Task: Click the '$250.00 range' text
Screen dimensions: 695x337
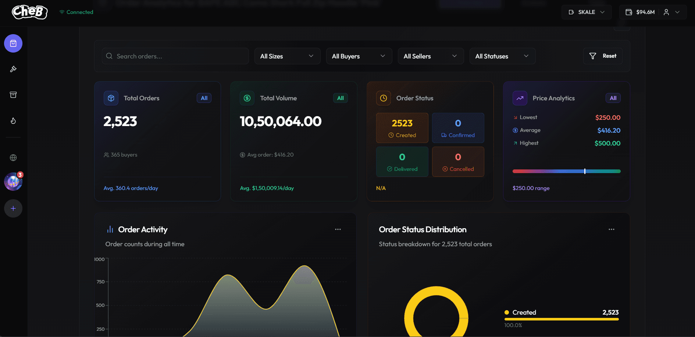Action: click(531, 188)
